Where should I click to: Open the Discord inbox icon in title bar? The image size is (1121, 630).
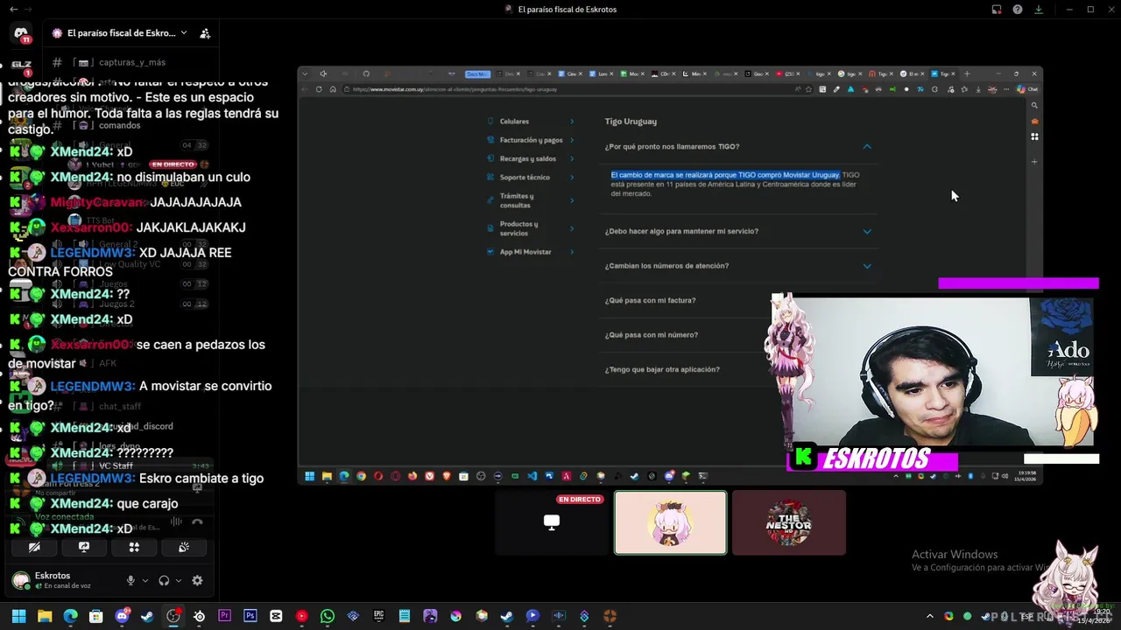coord(997,10)
